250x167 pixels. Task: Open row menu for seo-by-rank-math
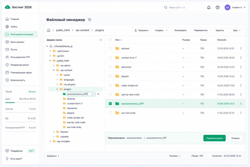coord(241,95)
